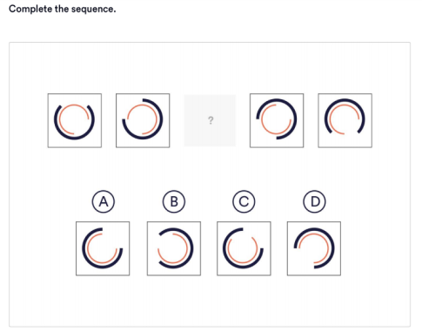422x332 pixels.
Task: Choose the figure thumbnail under option A
Action: pyautogui.click(x=103, y=248)
